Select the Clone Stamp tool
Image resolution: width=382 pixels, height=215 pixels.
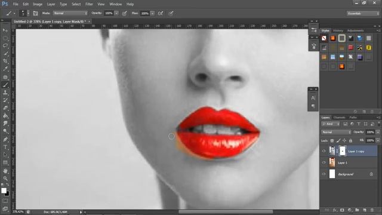[x=5, y=93]
